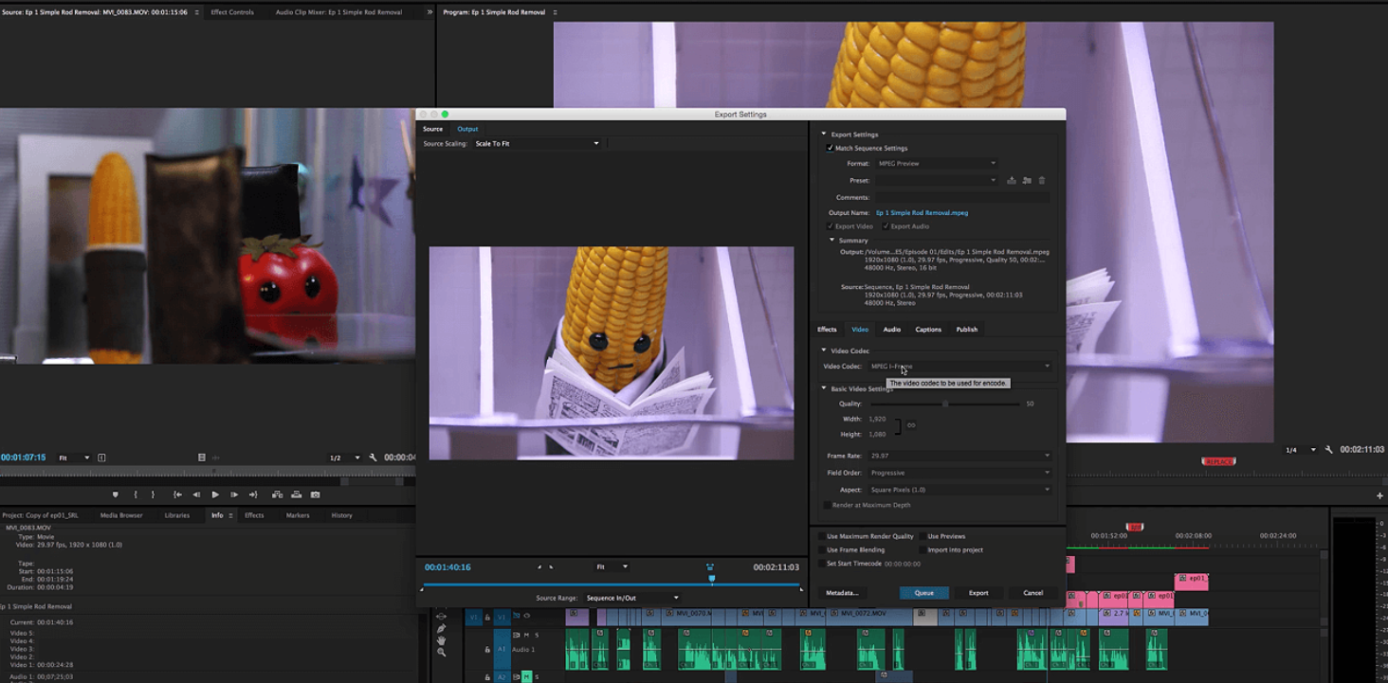
Task: Click the Insert edit icon
Action: (x=277, y=494)
